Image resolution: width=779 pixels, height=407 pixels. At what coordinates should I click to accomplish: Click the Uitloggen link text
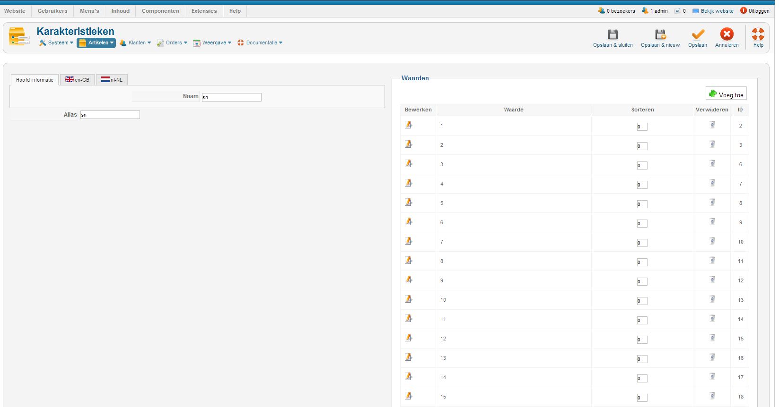tap(759, 11)
